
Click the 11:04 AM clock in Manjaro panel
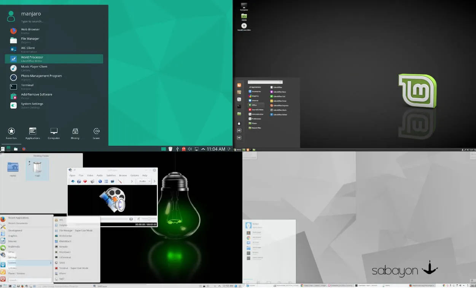coord(216,149)
